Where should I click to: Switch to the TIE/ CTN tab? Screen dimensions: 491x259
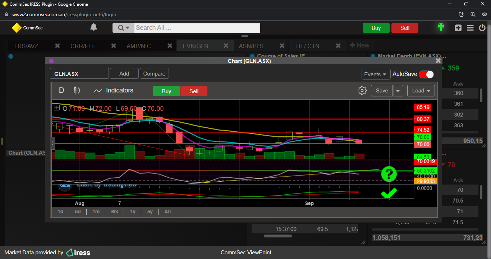point(307,46)
